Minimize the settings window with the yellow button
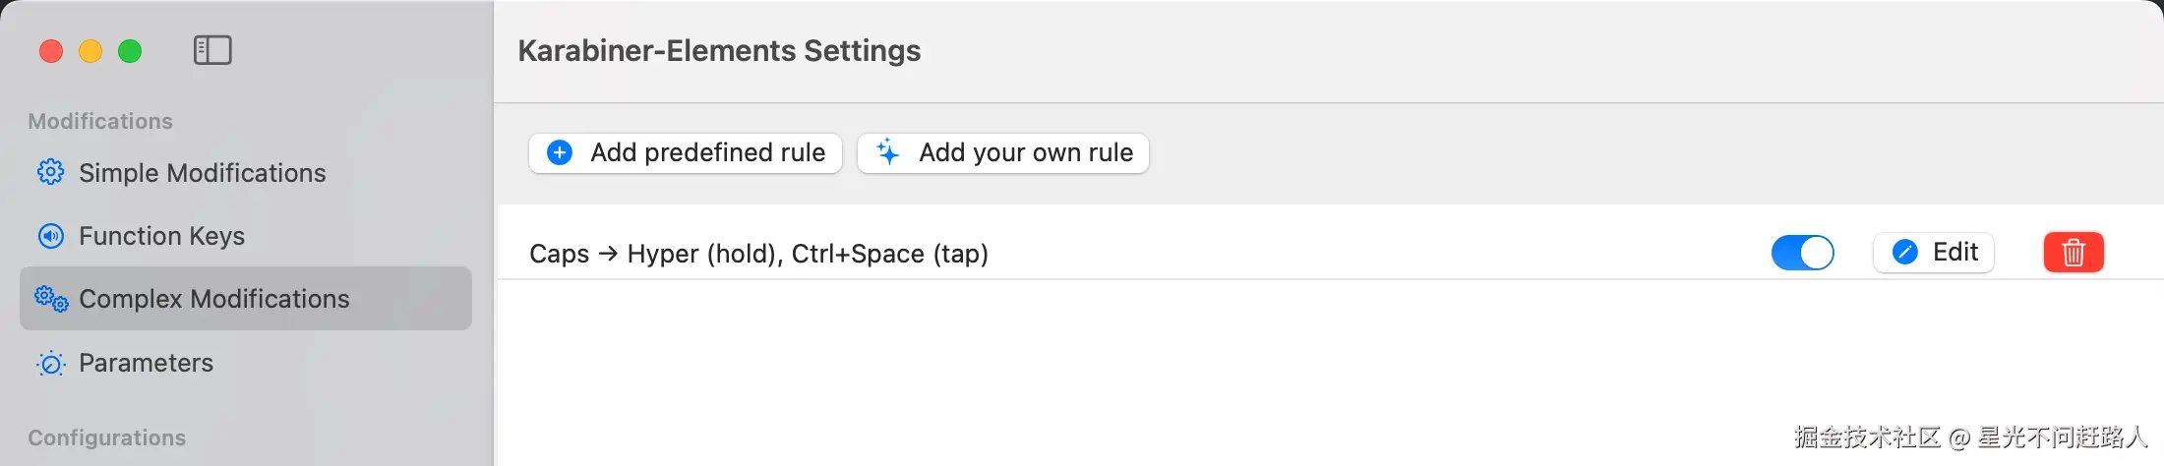 click(90, 51)
